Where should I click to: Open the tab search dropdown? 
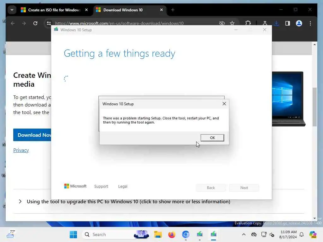pyautogui.click(x=12, y=10)
